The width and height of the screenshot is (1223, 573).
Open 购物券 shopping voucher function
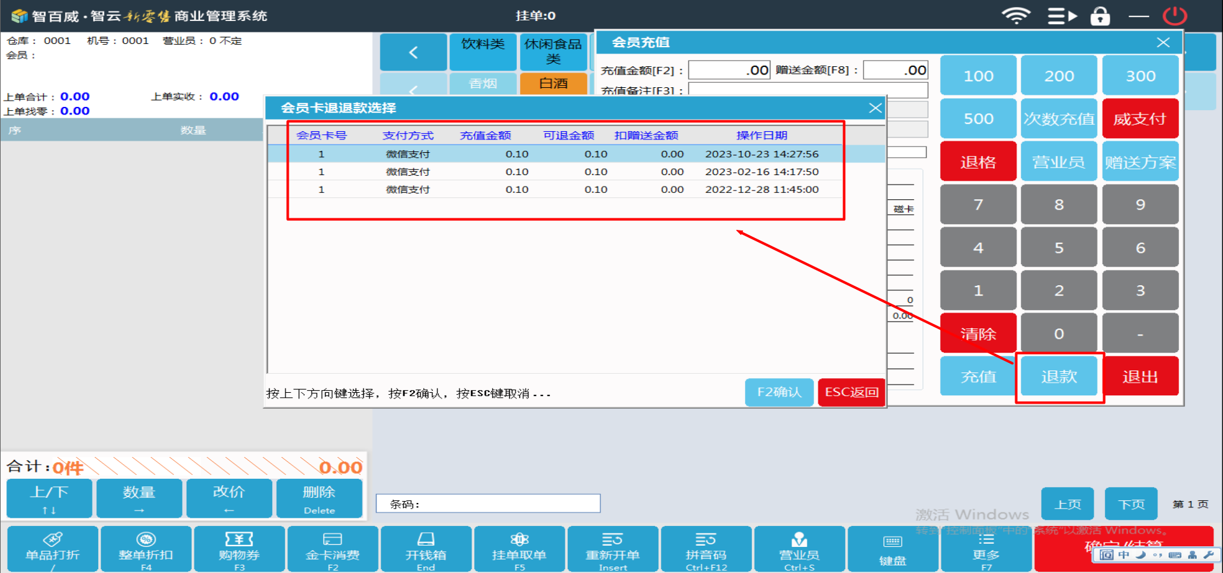239,548
